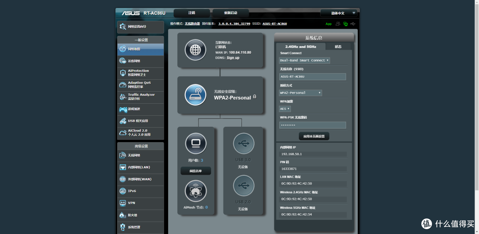479x234 pixels.
Task: Click the 注销 logout button
Action: [x=192, y=13]
